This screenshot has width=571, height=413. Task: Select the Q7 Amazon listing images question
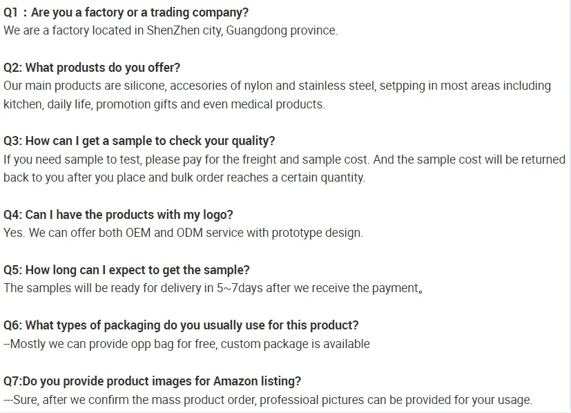[152, 381]
